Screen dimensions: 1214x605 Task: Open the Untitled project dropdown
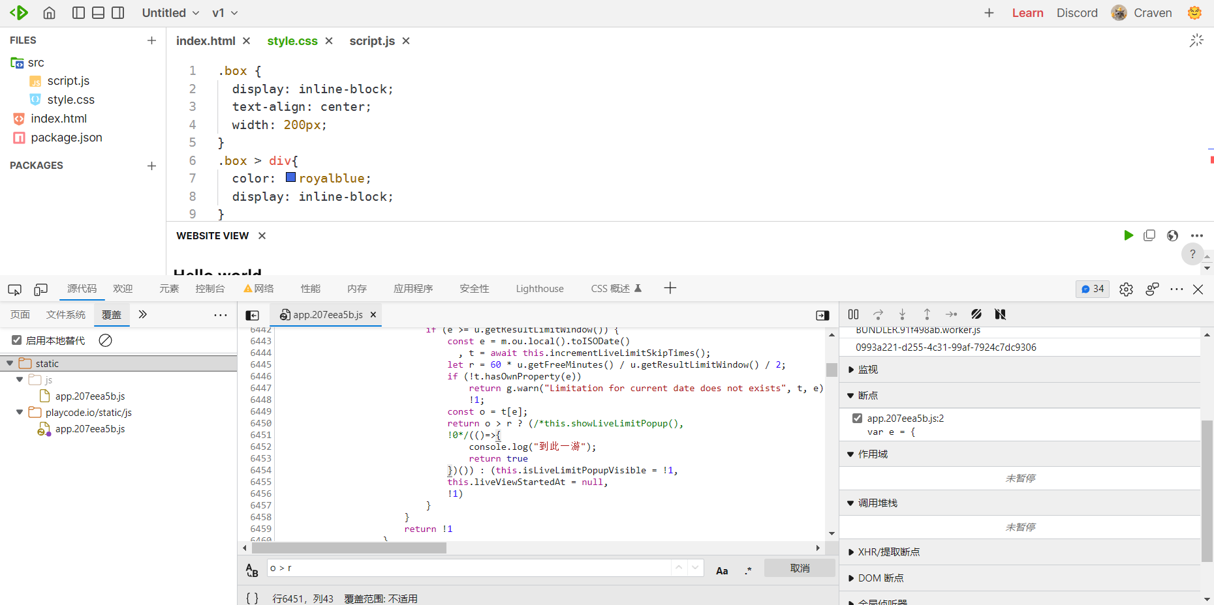tap(170, 13)
